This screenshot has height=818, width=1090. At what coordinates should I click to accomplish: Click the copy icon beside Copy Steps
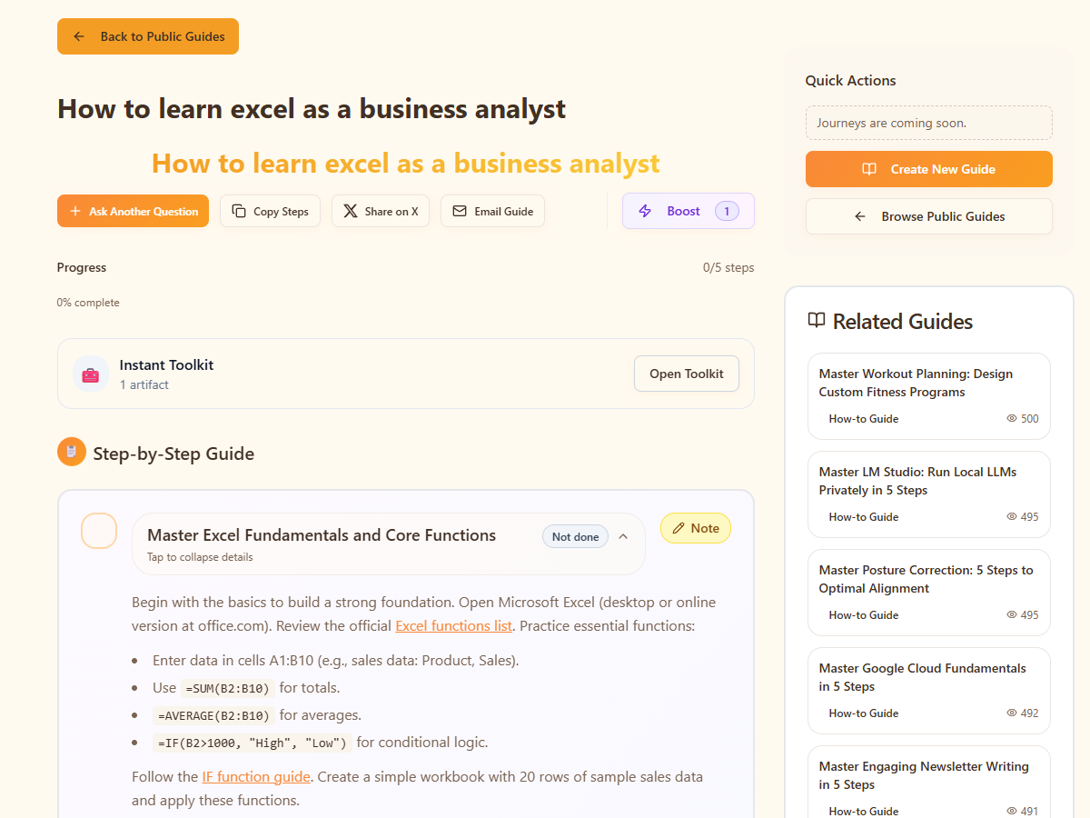[239, 211]
